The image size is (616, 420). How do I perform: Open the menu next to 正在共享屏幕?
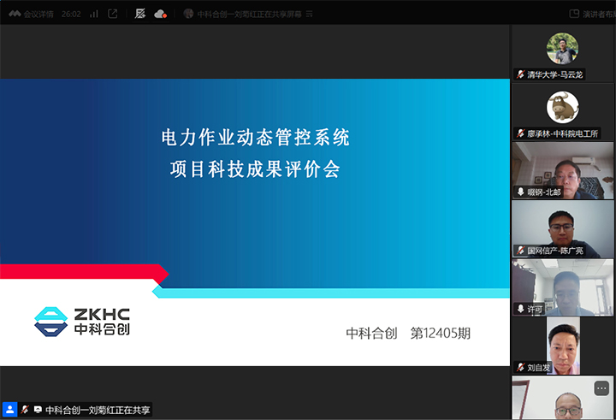309,15
